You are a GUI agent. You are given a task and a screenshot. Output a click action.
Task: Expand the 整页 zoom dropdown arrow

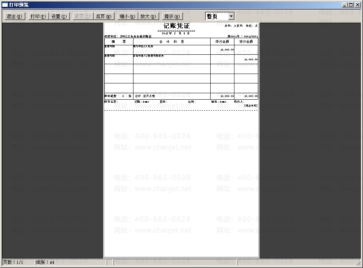231,16
